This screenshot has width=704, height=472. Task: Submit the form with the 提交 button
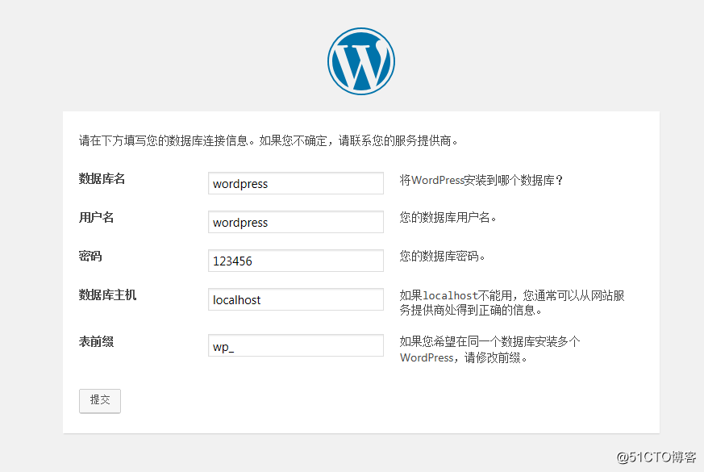pyautogui.click(x=100, y=400)
